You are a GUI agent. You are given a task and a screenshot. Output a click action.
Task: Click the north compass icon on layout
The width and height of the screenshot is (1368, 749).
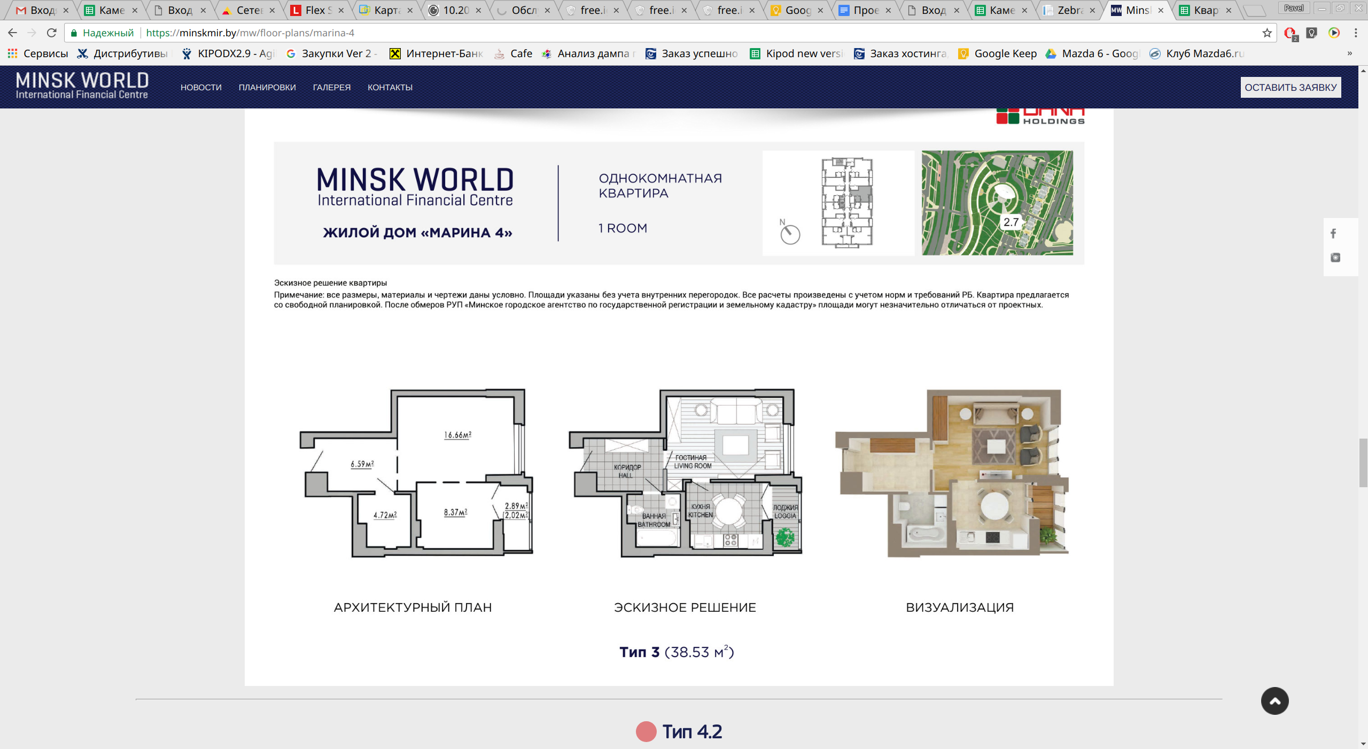pos(789,231)
